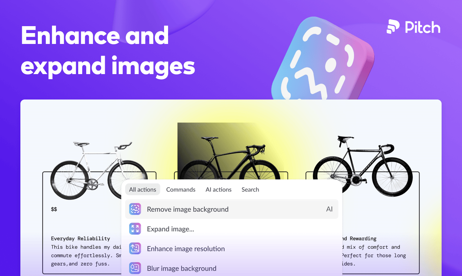Switch to the All actions tab
This screenshot has width=462, height=276.
click(143, 190)
